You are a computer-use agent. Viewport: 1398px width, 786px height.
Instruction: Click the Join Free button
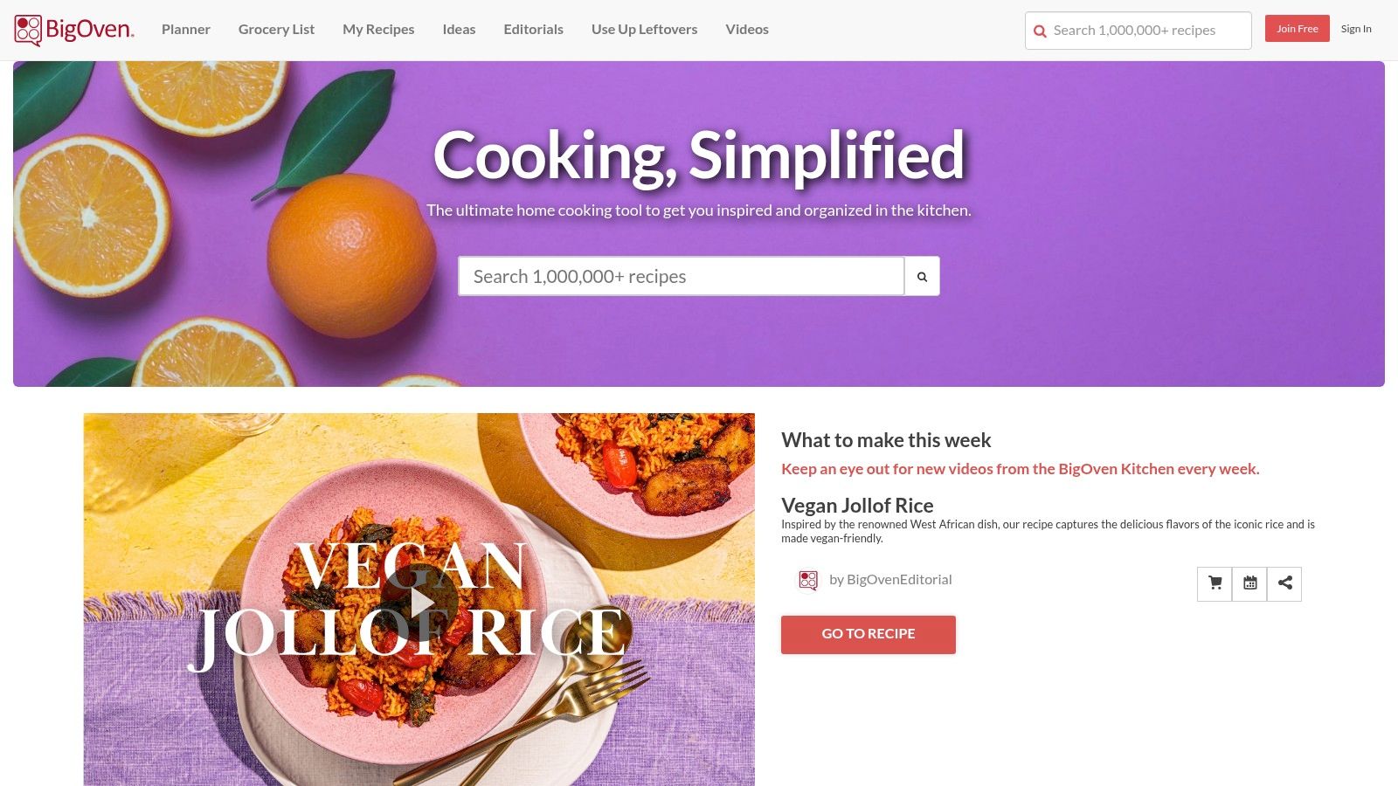pyautogui.click(x=1298, y=29)
